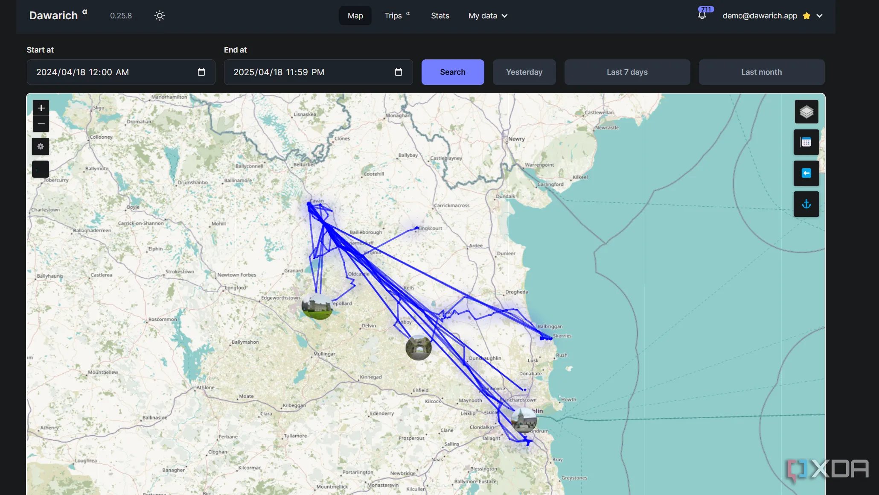Open the stone arch photo thumbnail on map
The image size is (879, 495).
(x=418, y=347)
